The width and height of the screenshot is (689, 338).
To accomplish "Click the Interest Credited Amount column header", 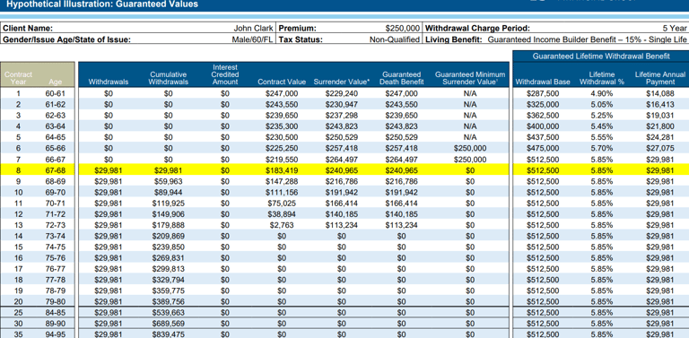I will tap(225, 74).
